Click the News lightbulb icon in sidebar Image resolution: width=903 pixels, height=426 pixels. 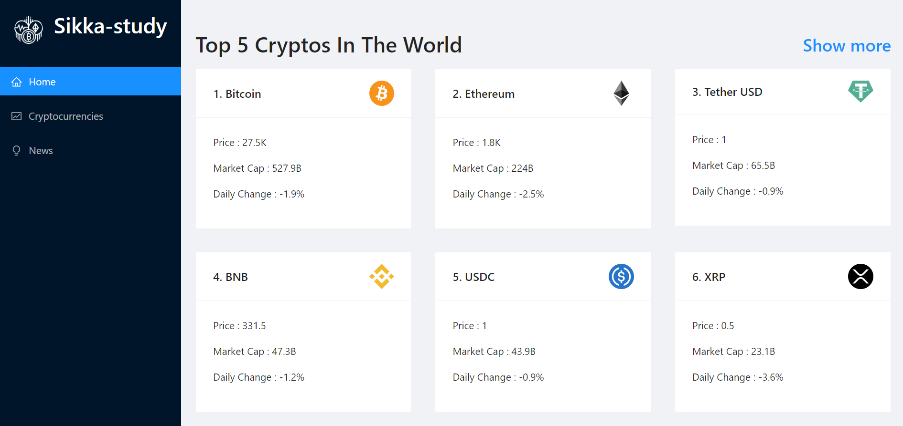pyautogui.click(x=17, y=151)
